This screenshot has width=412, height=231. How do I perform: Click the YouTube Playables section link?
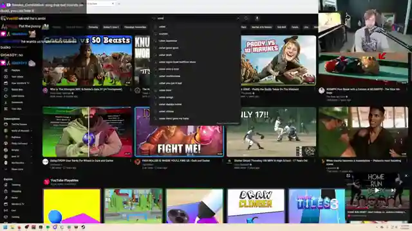tap(64, 180)
